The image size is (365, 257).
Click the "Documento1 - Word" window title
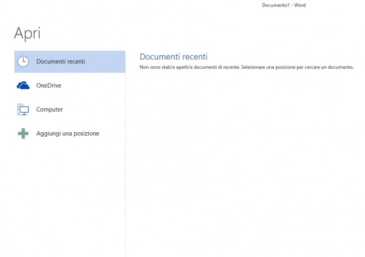[283, 5]
